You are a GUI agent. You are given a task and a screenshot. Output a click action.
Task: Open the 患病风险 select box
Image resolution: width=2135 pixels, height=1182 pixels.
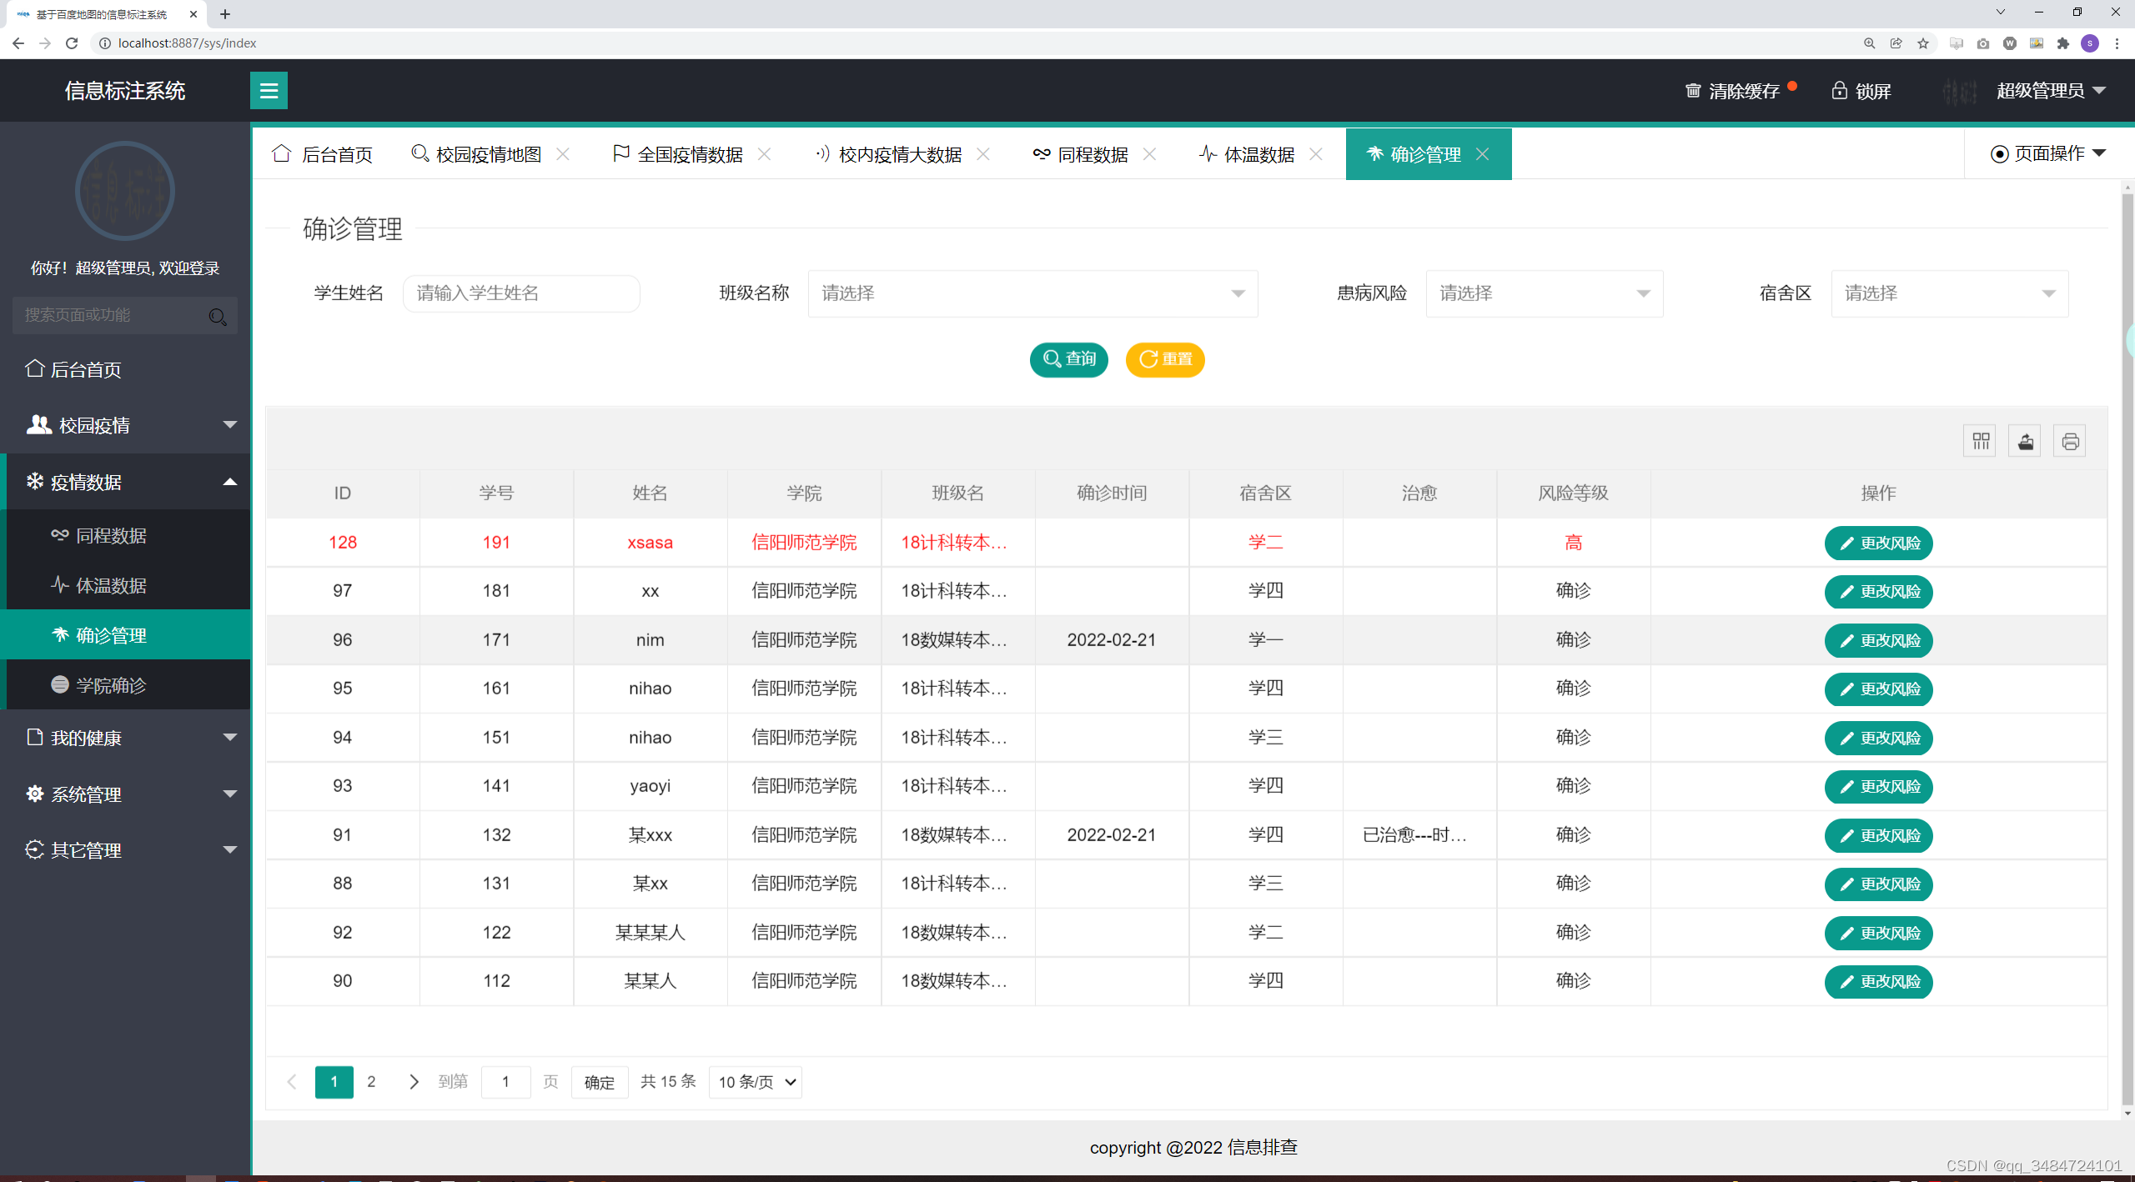click(1544, 293)
